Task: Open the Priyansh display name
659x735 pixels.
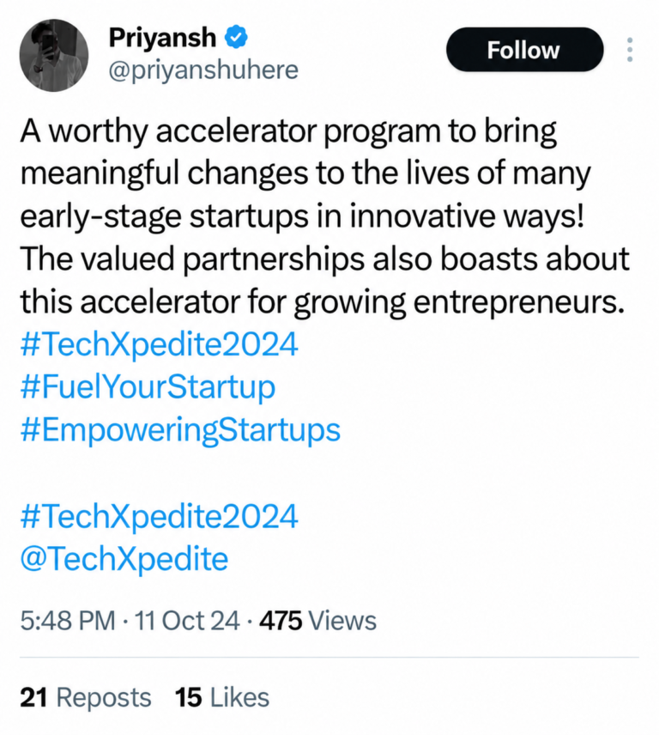Action: (162, 38)
